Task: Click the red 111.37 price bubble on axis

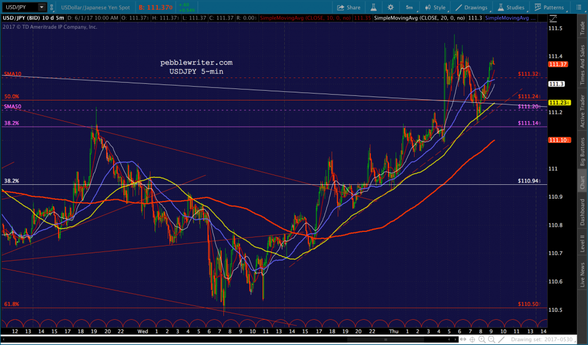Action: pos(558,64)
